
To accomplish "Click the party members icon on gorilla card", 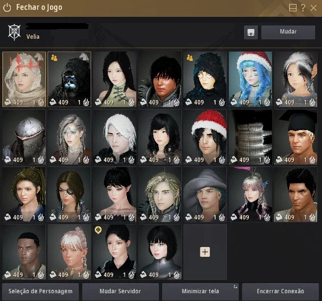I will pyautogui.click(x=54, y=58).
